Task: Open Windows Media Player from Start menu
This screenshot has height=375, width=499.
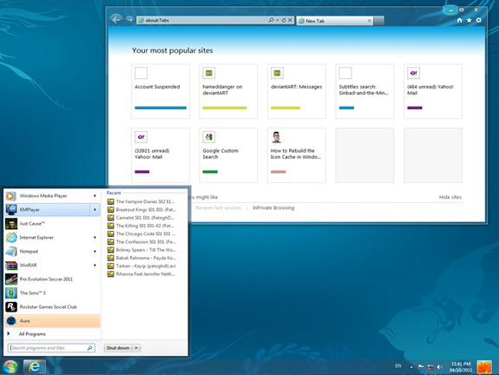Action: [48, 196]
